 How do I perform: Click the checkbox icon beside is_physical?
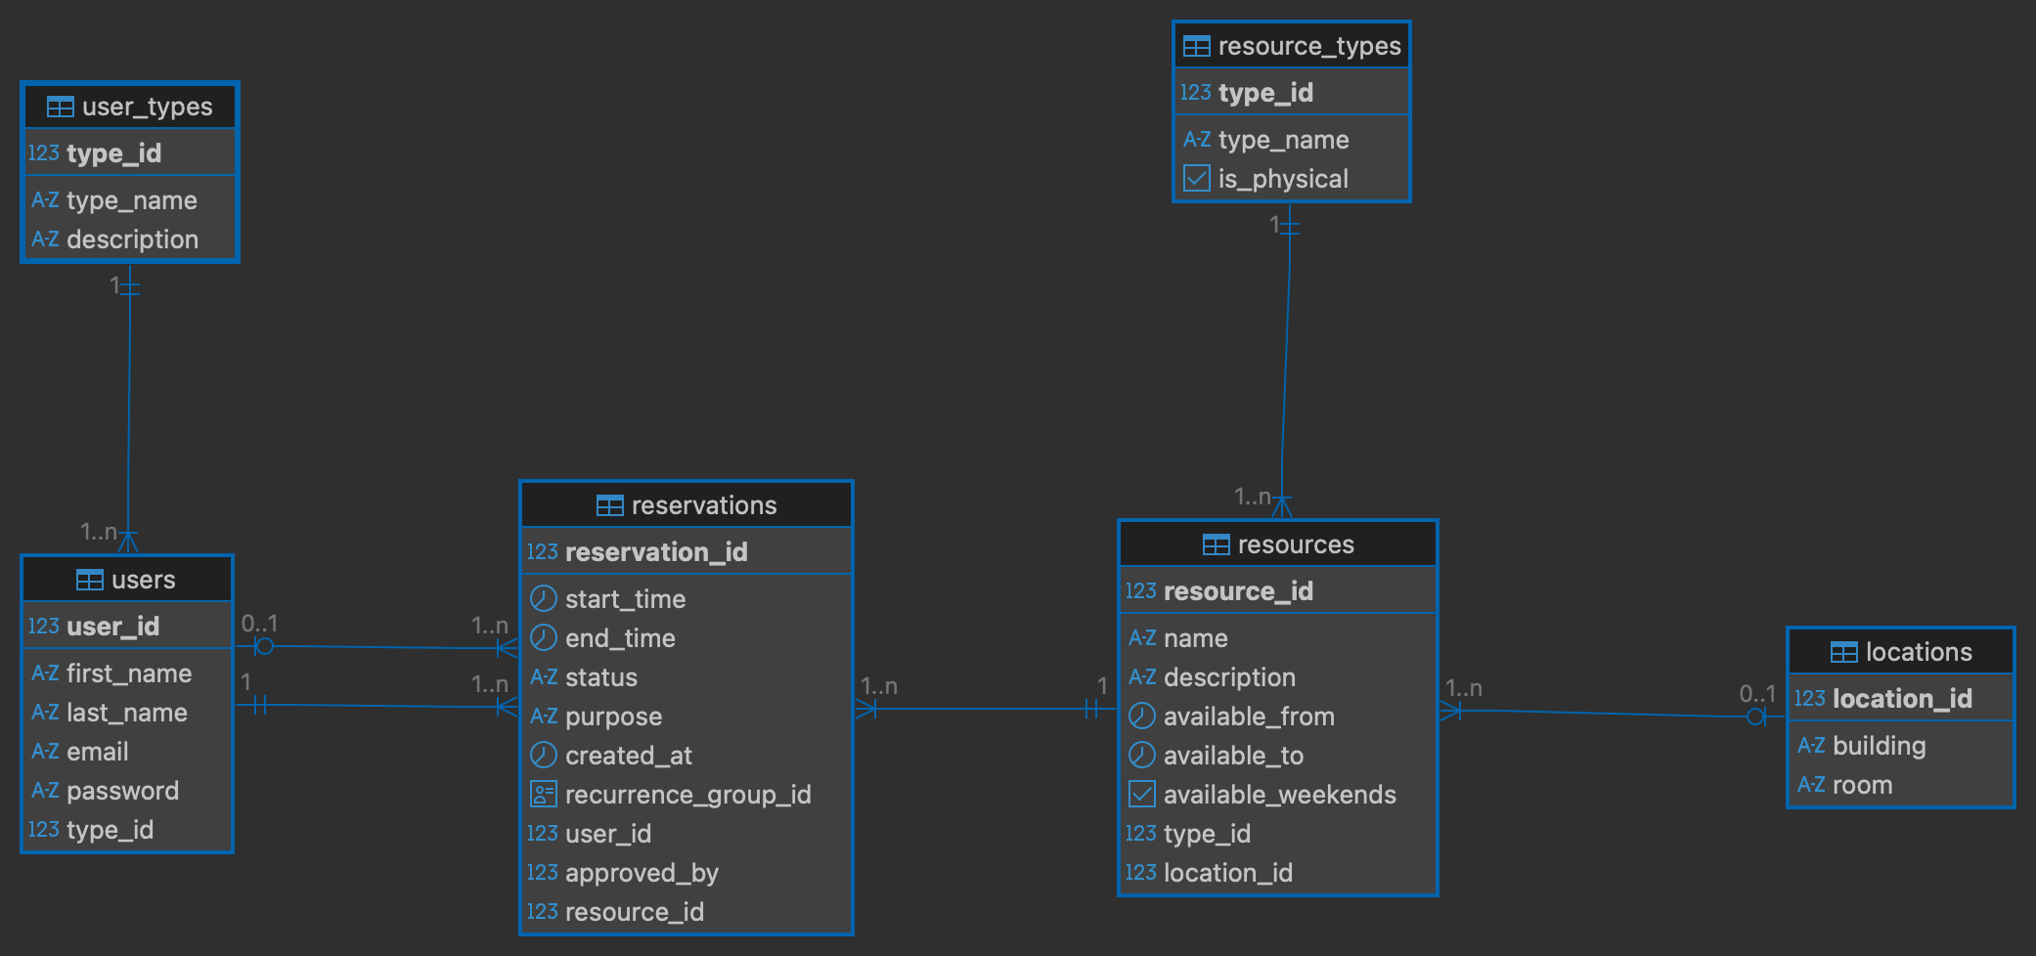tap(1196, 178)
